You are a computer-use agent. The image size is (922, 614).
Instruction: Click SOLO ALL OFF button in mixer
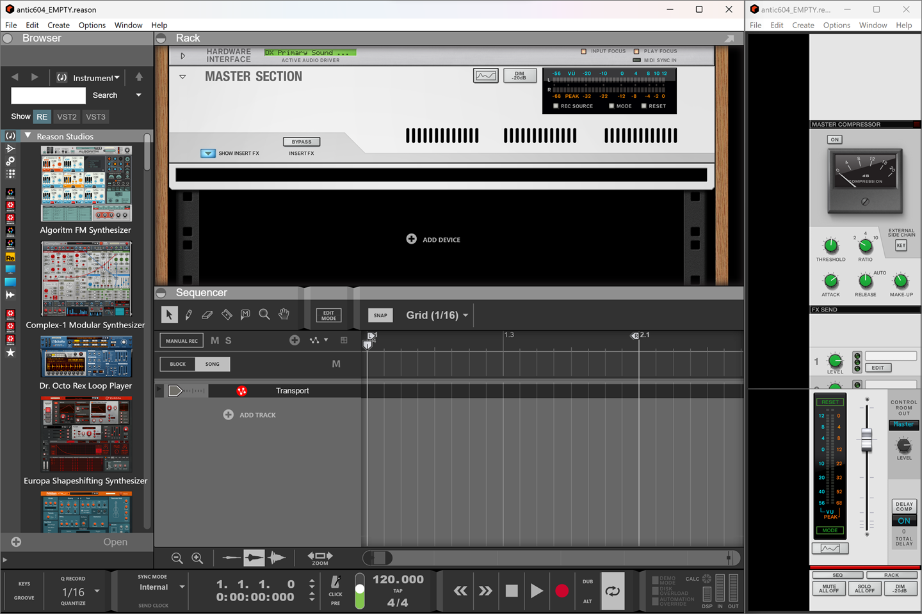864,588
